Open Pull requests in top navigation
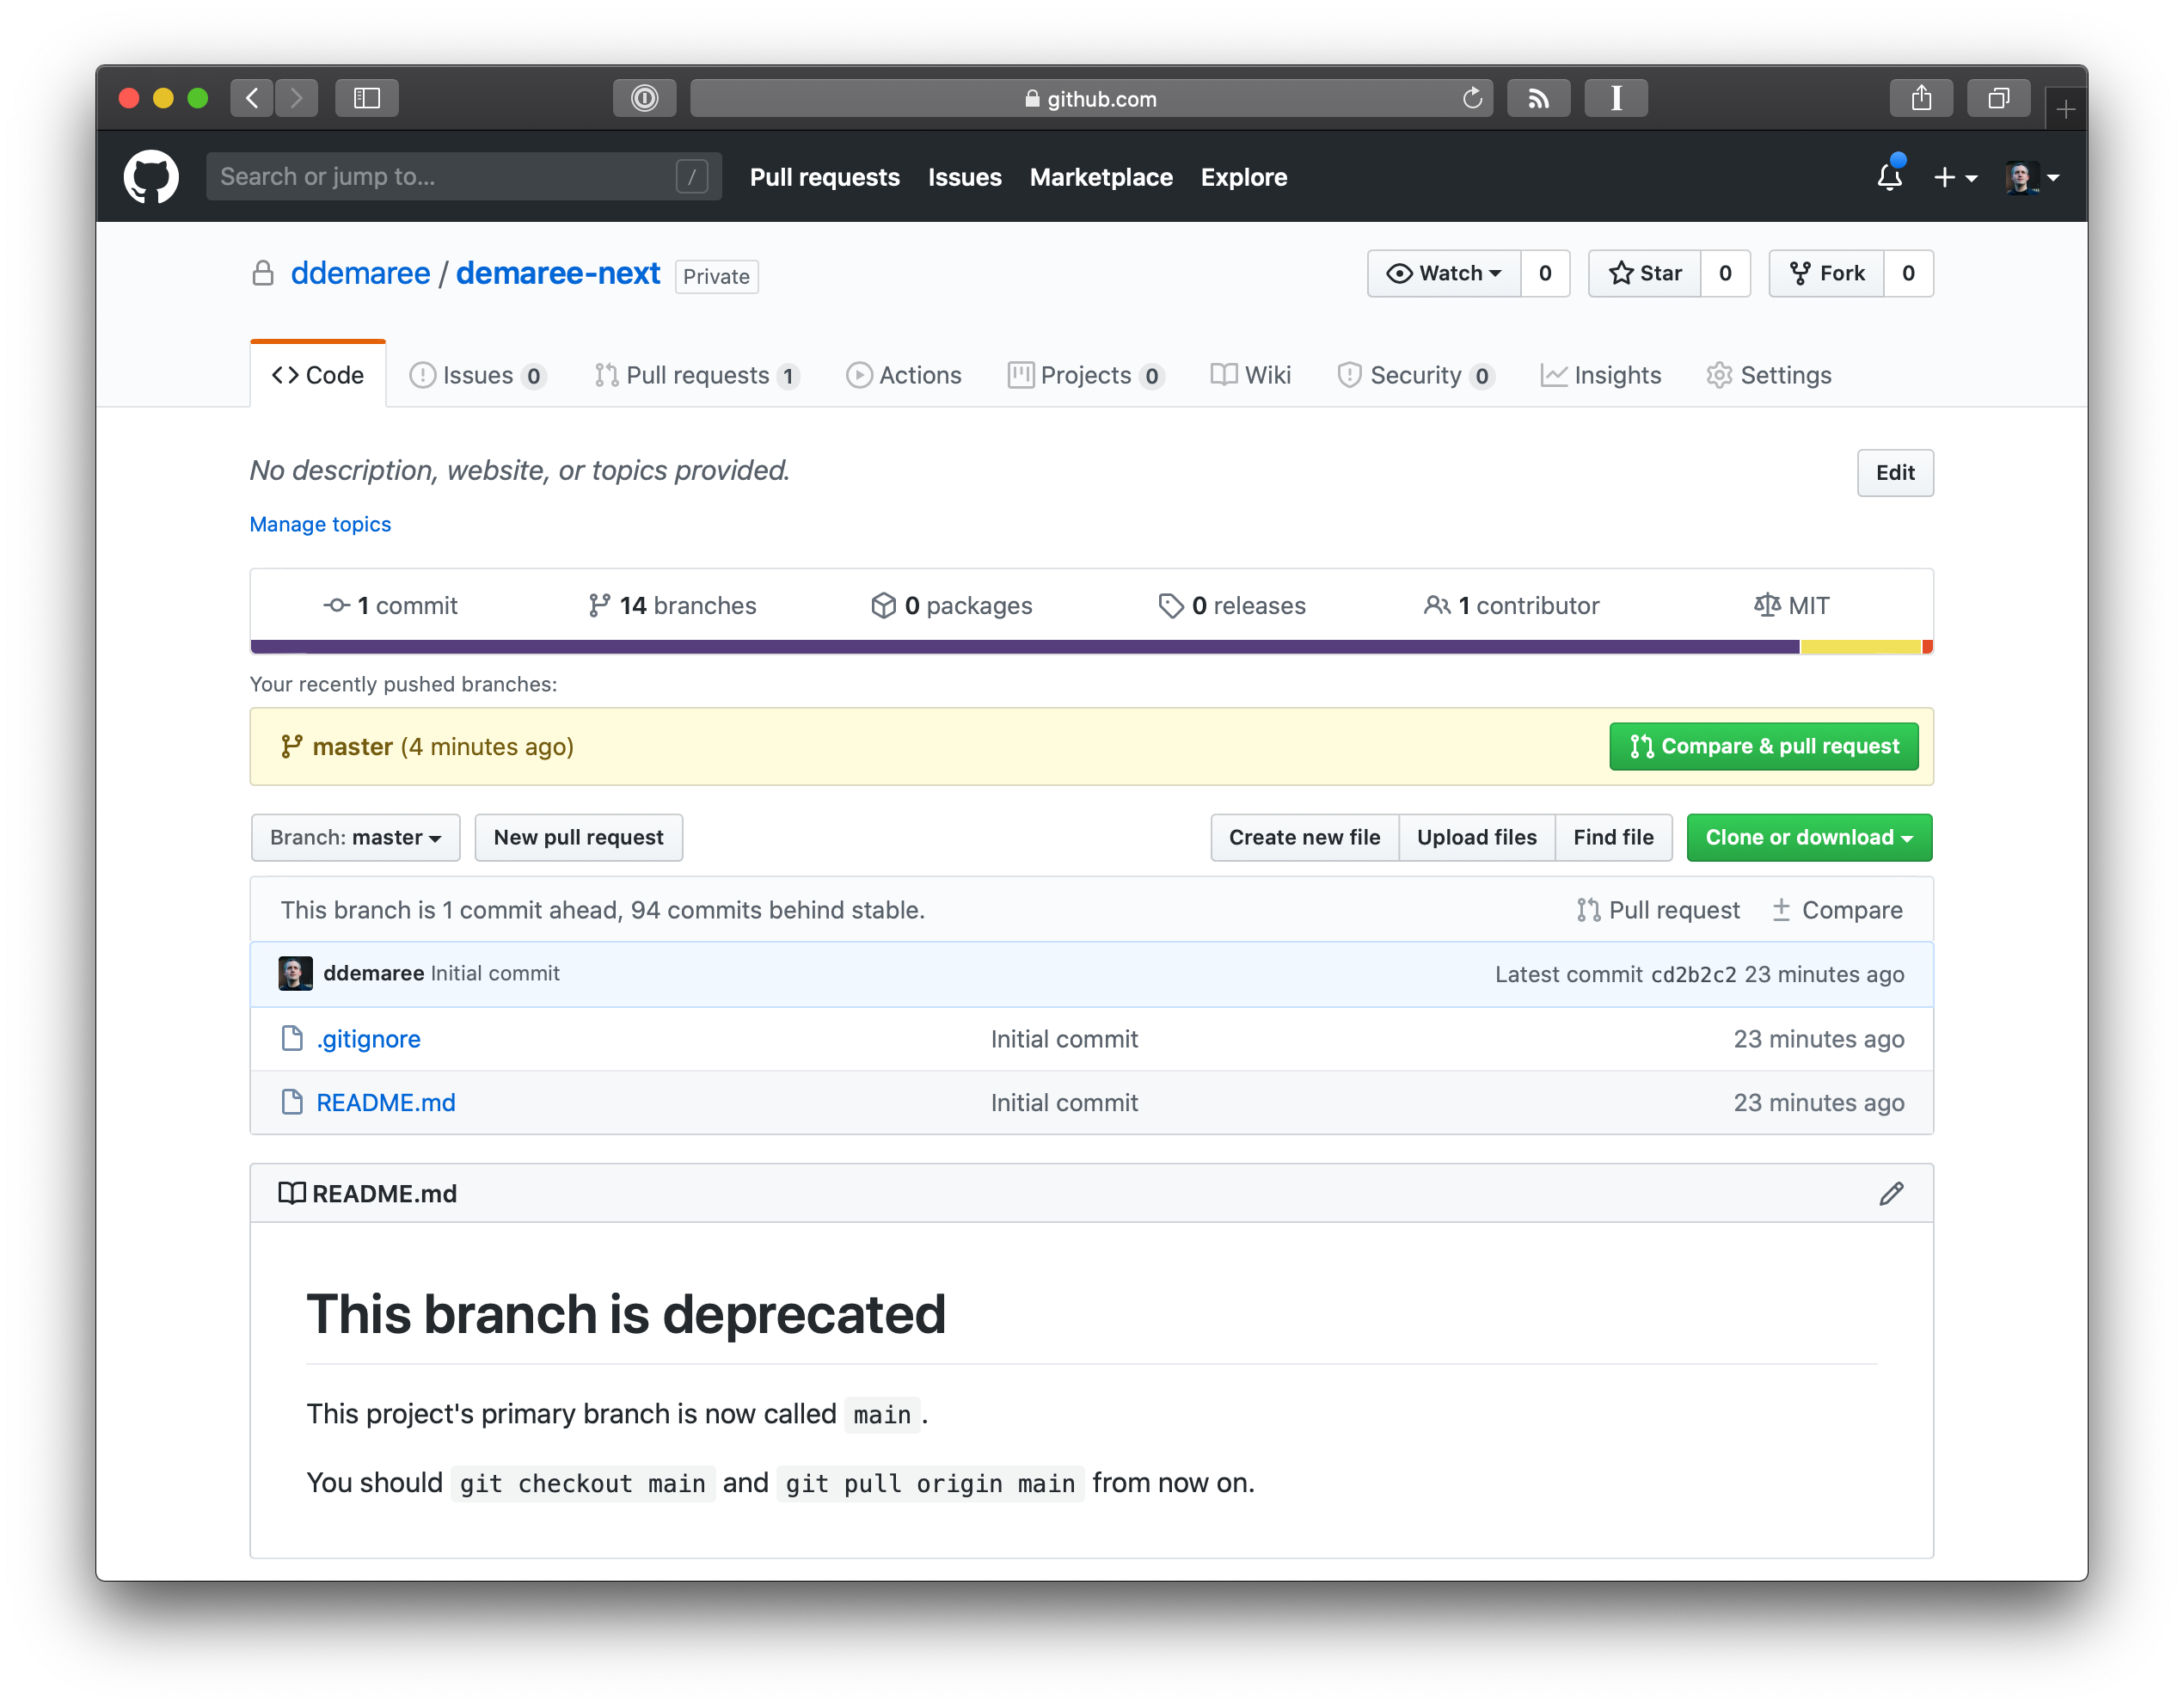Viewport: 2184px width, 1708px height. click(x=825, y=177)
